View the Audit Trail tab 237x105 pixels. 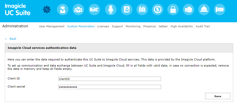click(203, 26)
